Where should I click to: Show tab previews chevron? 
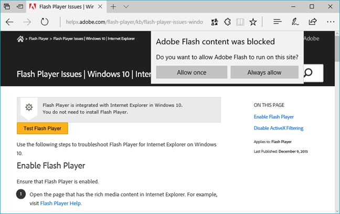click(126, 7)
